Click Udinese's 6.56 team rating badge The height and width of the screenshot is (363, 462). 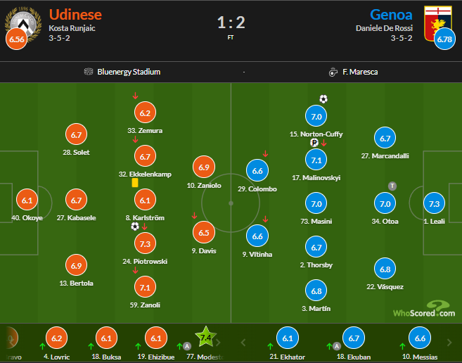(x=17, y=39)
